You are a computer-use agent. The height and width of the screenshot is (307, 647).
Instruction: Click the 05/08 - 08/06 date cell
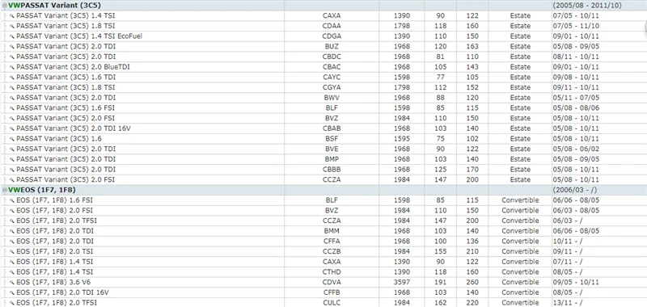coord(576,108)
